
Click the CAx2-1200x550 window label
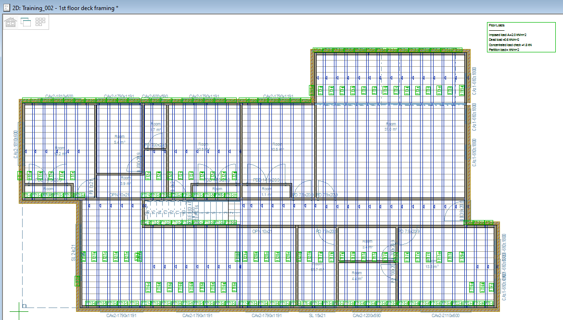[367, 316]
